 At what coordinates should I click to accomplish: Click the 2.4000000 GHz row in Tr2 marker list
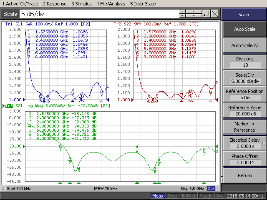tap(166, 40)
